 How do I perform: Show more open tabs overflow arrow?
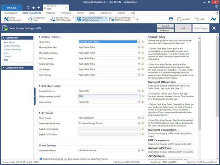(x=137, y=19)
